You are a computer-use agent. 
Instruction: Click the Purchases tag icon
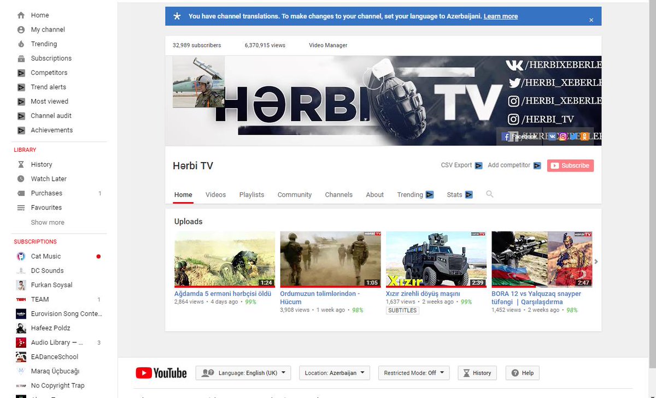[21, 193]
